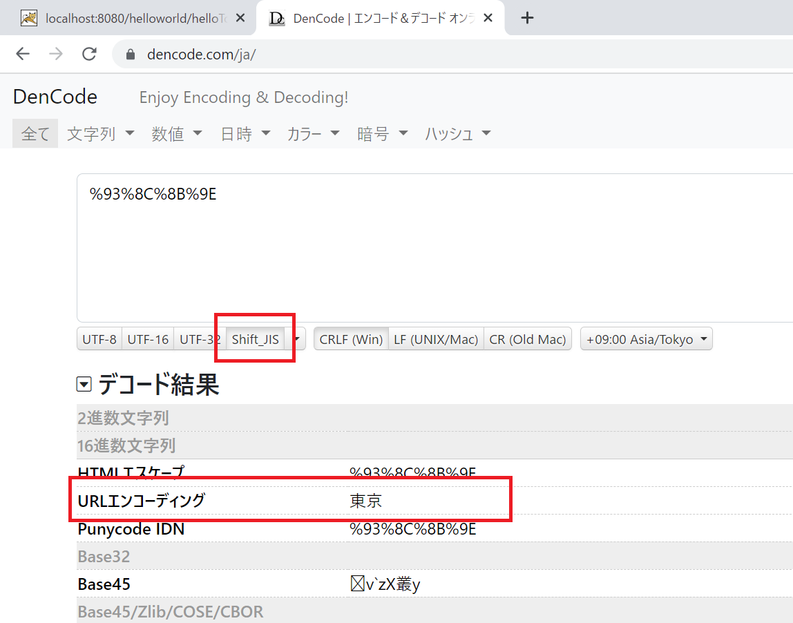Open a new tab with the plus icon

point(527,17)
